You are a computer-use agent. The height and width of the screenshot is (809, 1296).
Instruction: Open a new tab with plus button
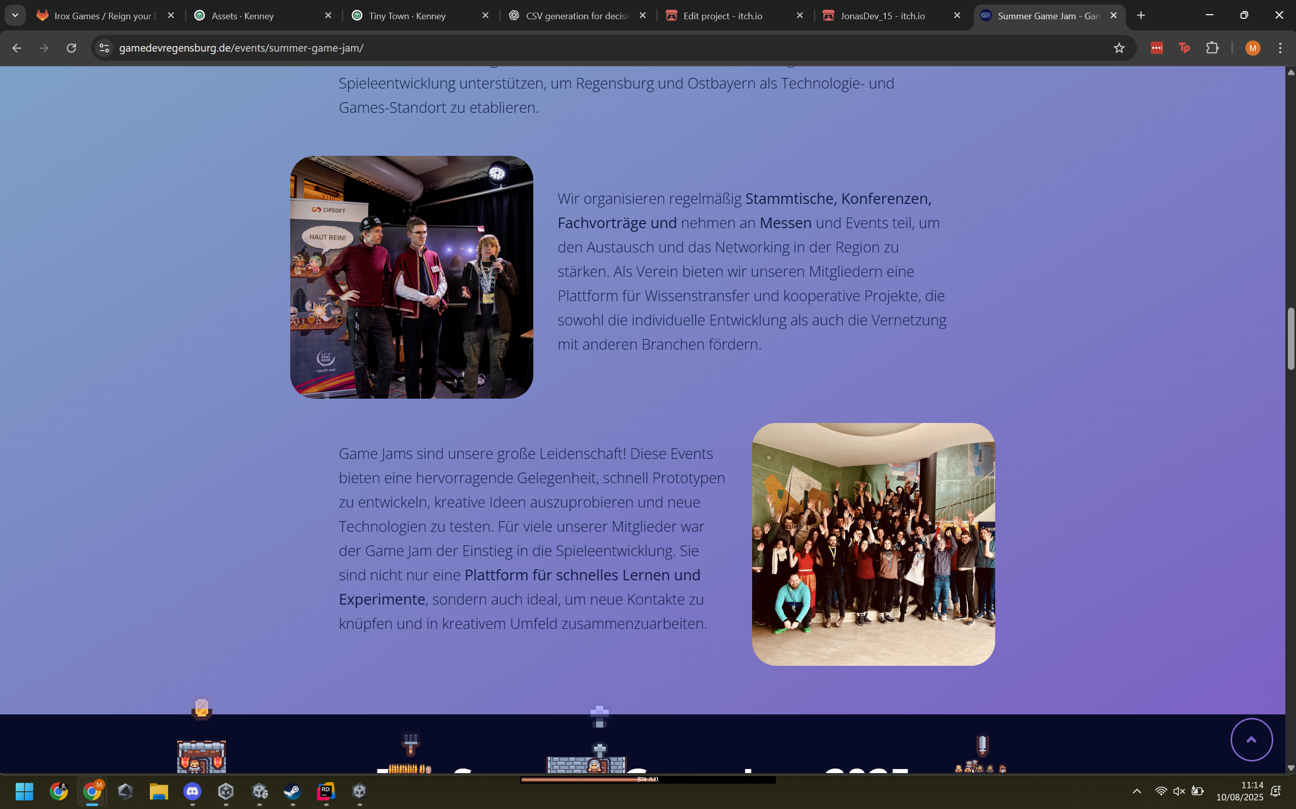coord(1141,16)
